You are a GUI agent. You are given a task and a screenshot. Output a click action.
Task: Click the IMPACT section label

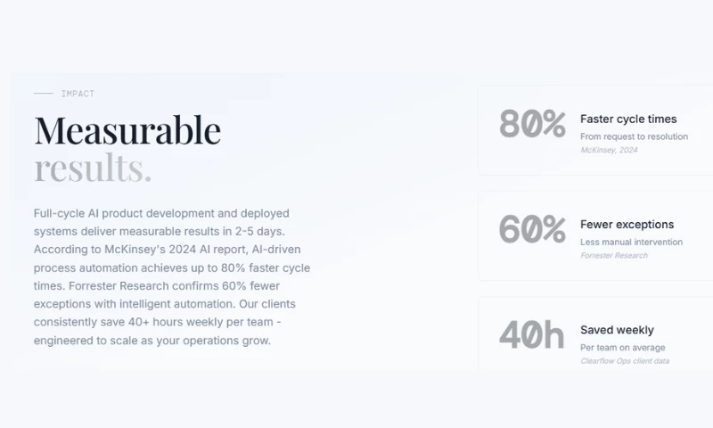pos(78,94)
